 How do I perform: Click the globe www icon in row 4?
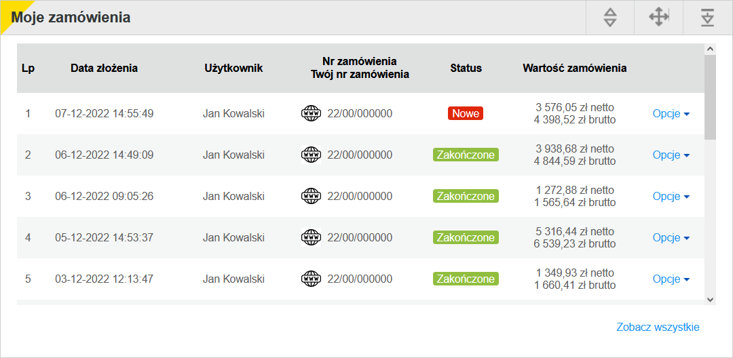311,237
